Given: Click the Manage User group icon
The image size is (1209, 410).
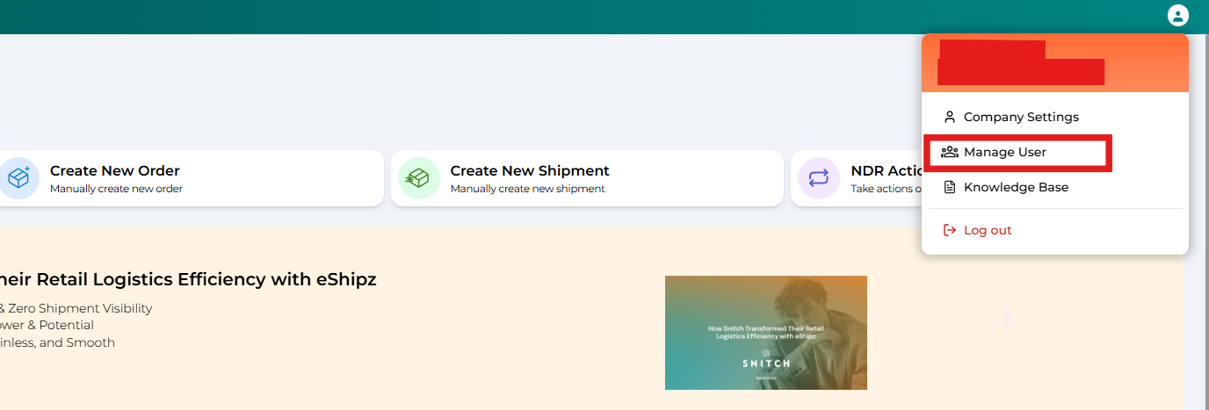Looking at the screenshot, I should (x=949, y=152).
